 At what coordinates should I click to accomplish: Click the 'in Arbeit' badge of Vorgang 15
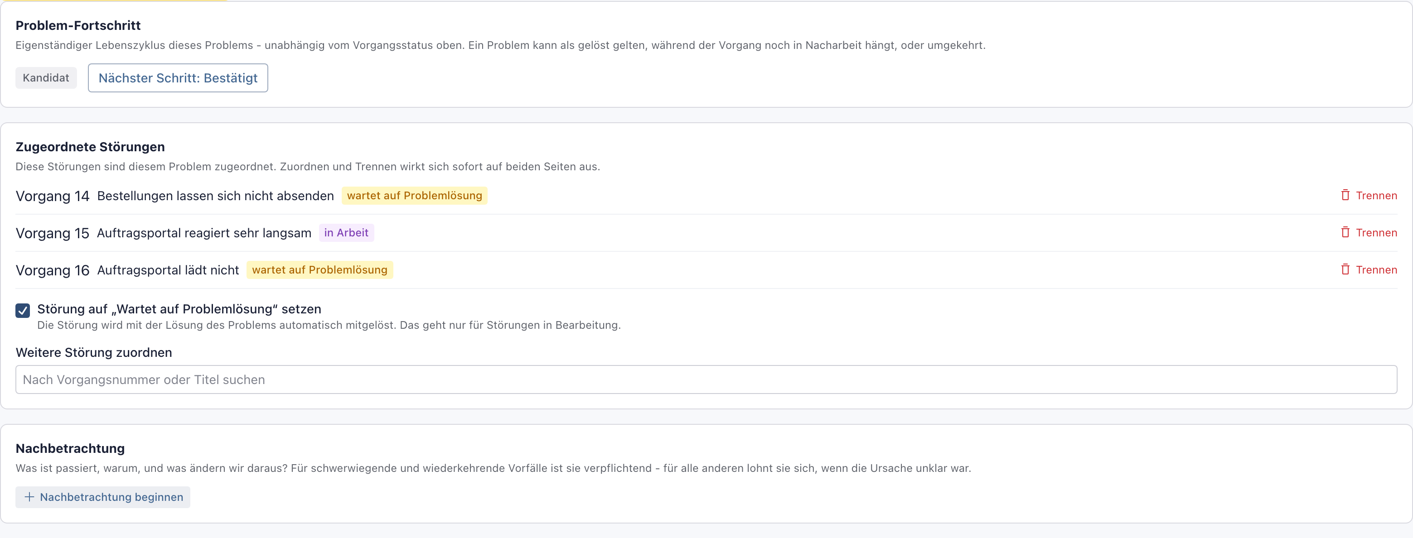coord(346,233)
